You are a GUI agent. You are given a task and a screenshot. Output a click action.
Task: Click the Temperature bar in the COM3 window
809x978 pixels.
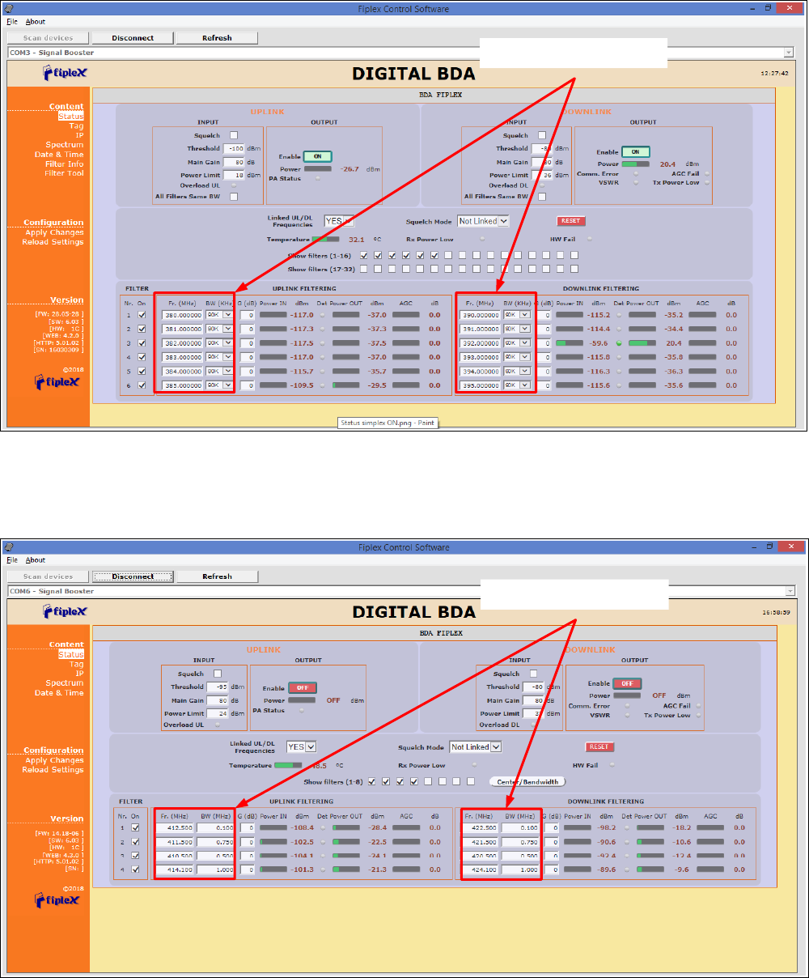coord(325,240)
